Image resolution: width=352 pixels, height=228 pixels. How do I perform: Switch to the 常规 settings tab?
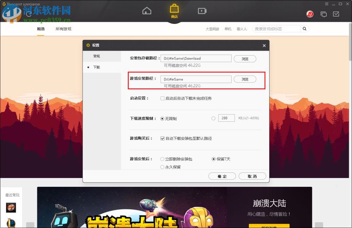click(96, 56)
